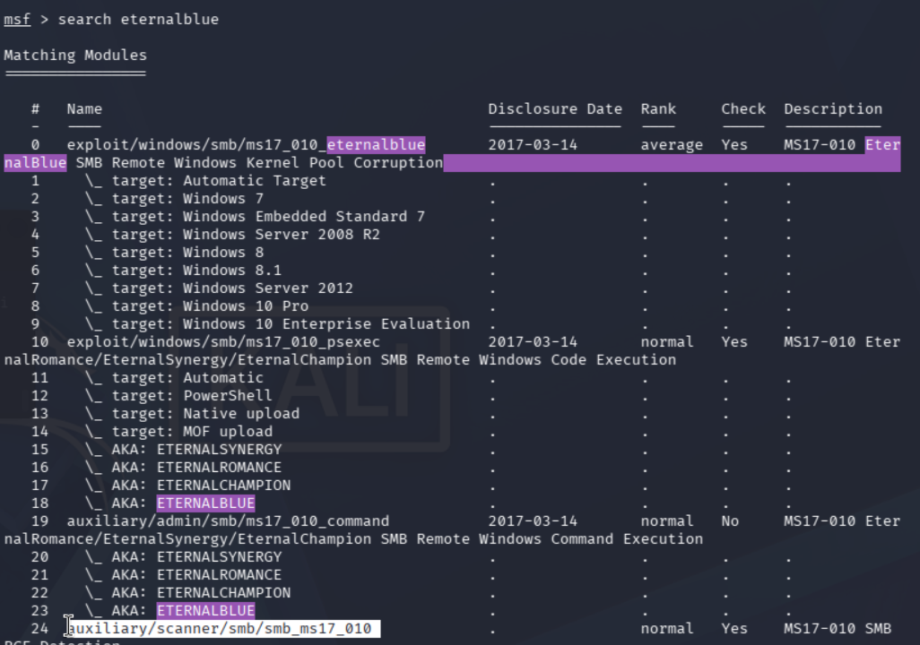Viewport: 920px width, 645px height.
Task: Click 'target: Windows 7' row
Action: [187, 199]
